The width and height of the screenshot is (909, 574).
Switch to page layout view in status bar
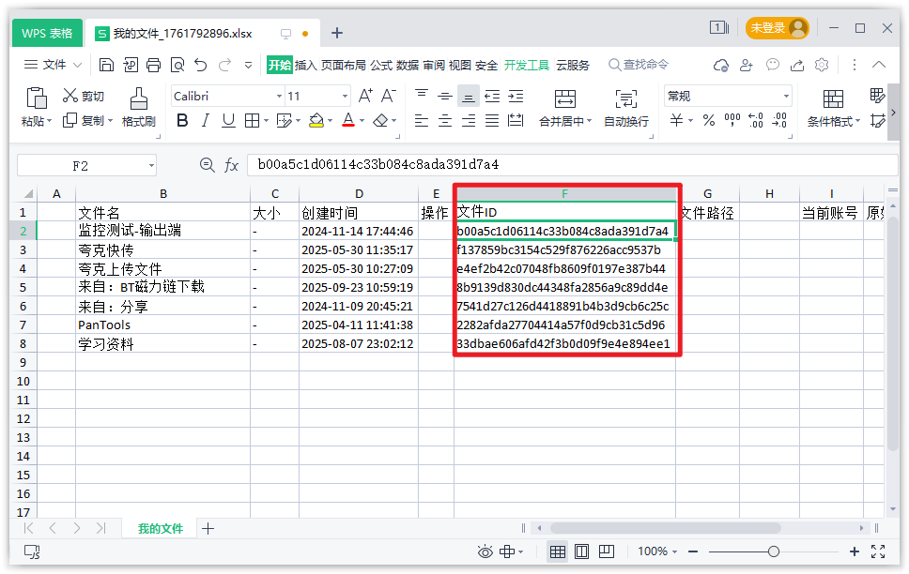click(581, 551)
